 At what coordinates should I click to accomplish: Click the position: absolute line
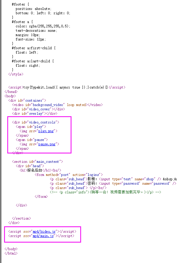[x=34, y=9]
